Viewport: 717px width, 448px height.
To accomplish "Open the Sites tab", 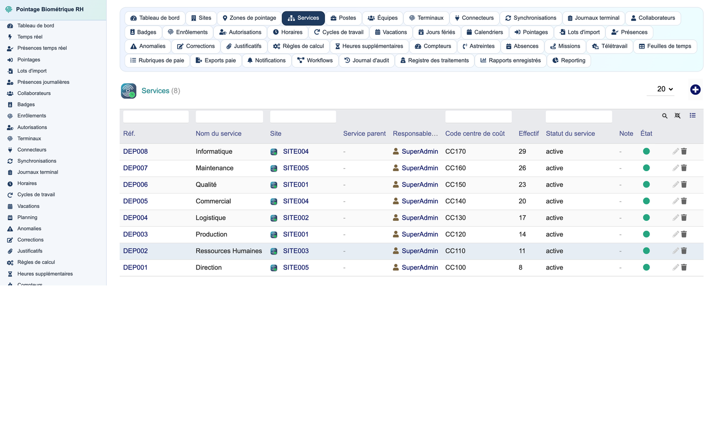I will click(x=201, y=18).
